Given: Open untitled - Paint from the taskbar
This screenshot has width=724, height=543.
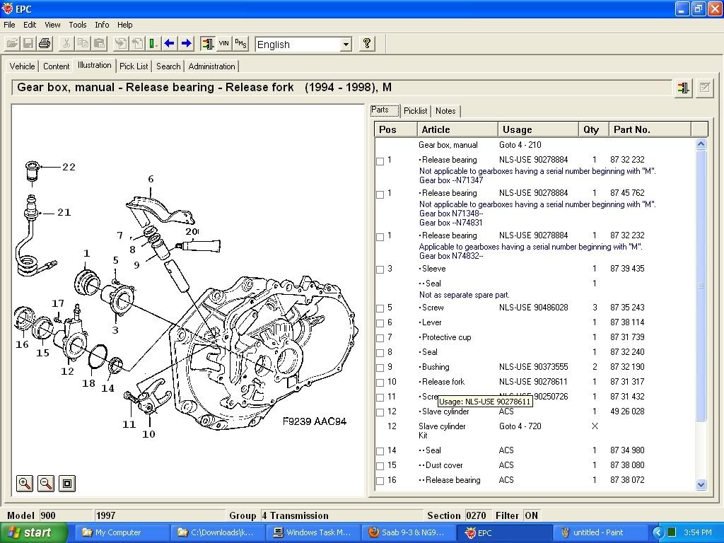Looking at the screenshot, I should click(x=600, y=532).
